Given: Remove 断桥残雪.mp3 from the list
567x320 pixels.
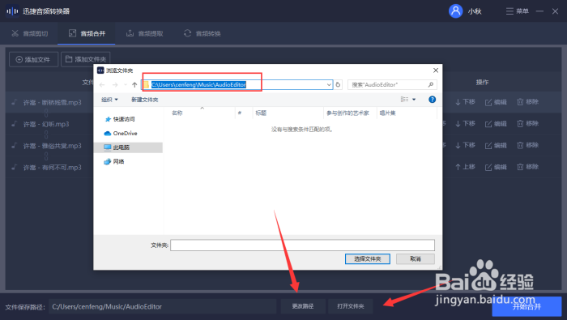Looking at the screenshot, I should [527, 102].
